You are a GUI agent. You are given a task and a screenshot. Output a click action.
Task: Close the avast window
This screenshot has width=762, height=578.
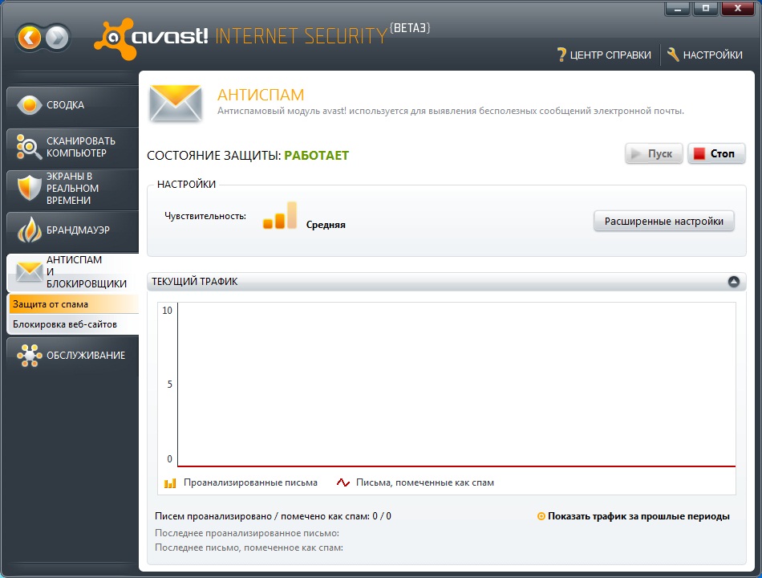point(737,9)
